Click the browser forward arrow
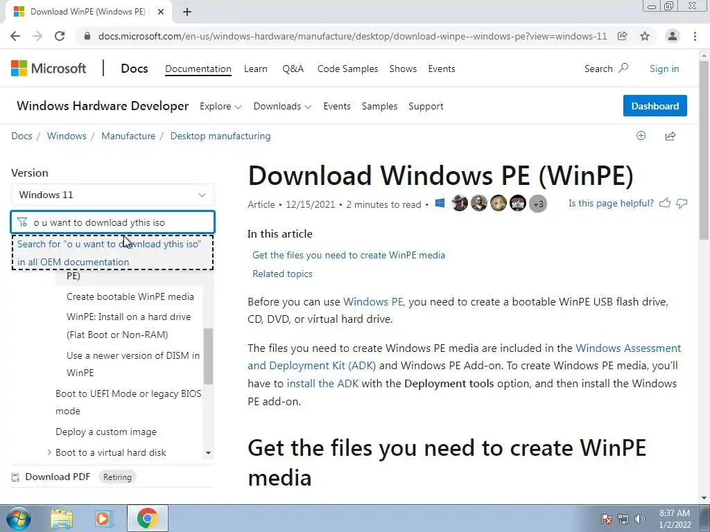The image size is (710, 532). (37, 36)
